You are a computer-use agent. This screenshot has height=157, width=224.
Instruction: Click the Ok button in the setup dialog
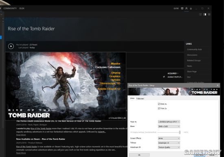[x=139, y=155]
